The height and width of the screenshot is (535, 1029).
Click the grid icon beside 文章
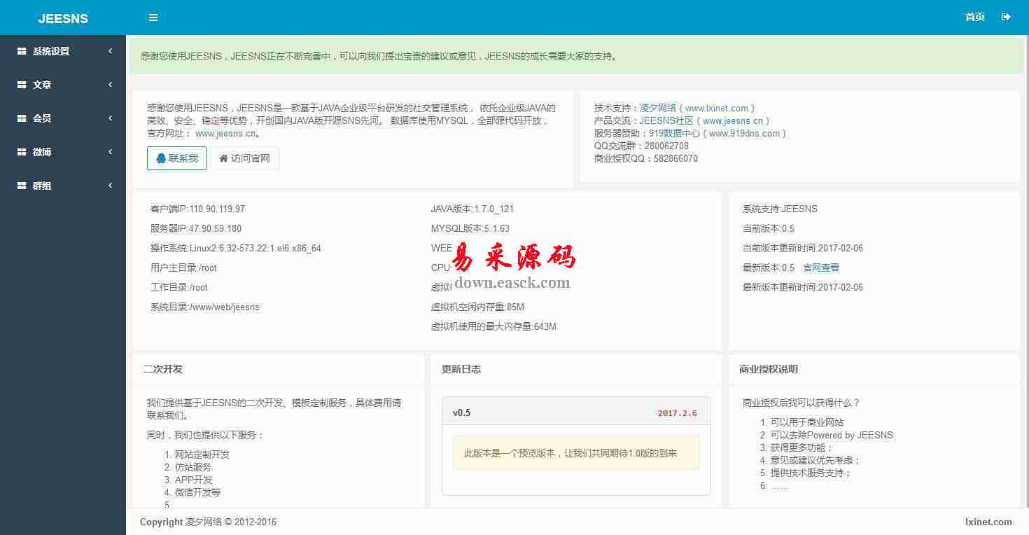22,85
